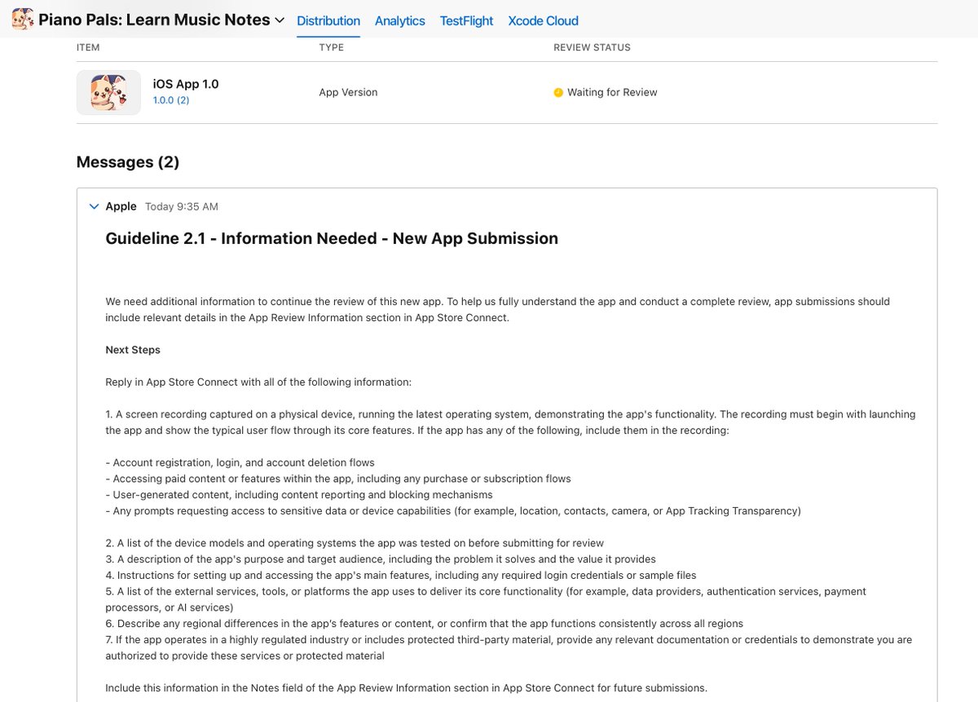Screen dimensions: 978x702
Task: Switch to the Distribution tab
Action: pos(328,21)
